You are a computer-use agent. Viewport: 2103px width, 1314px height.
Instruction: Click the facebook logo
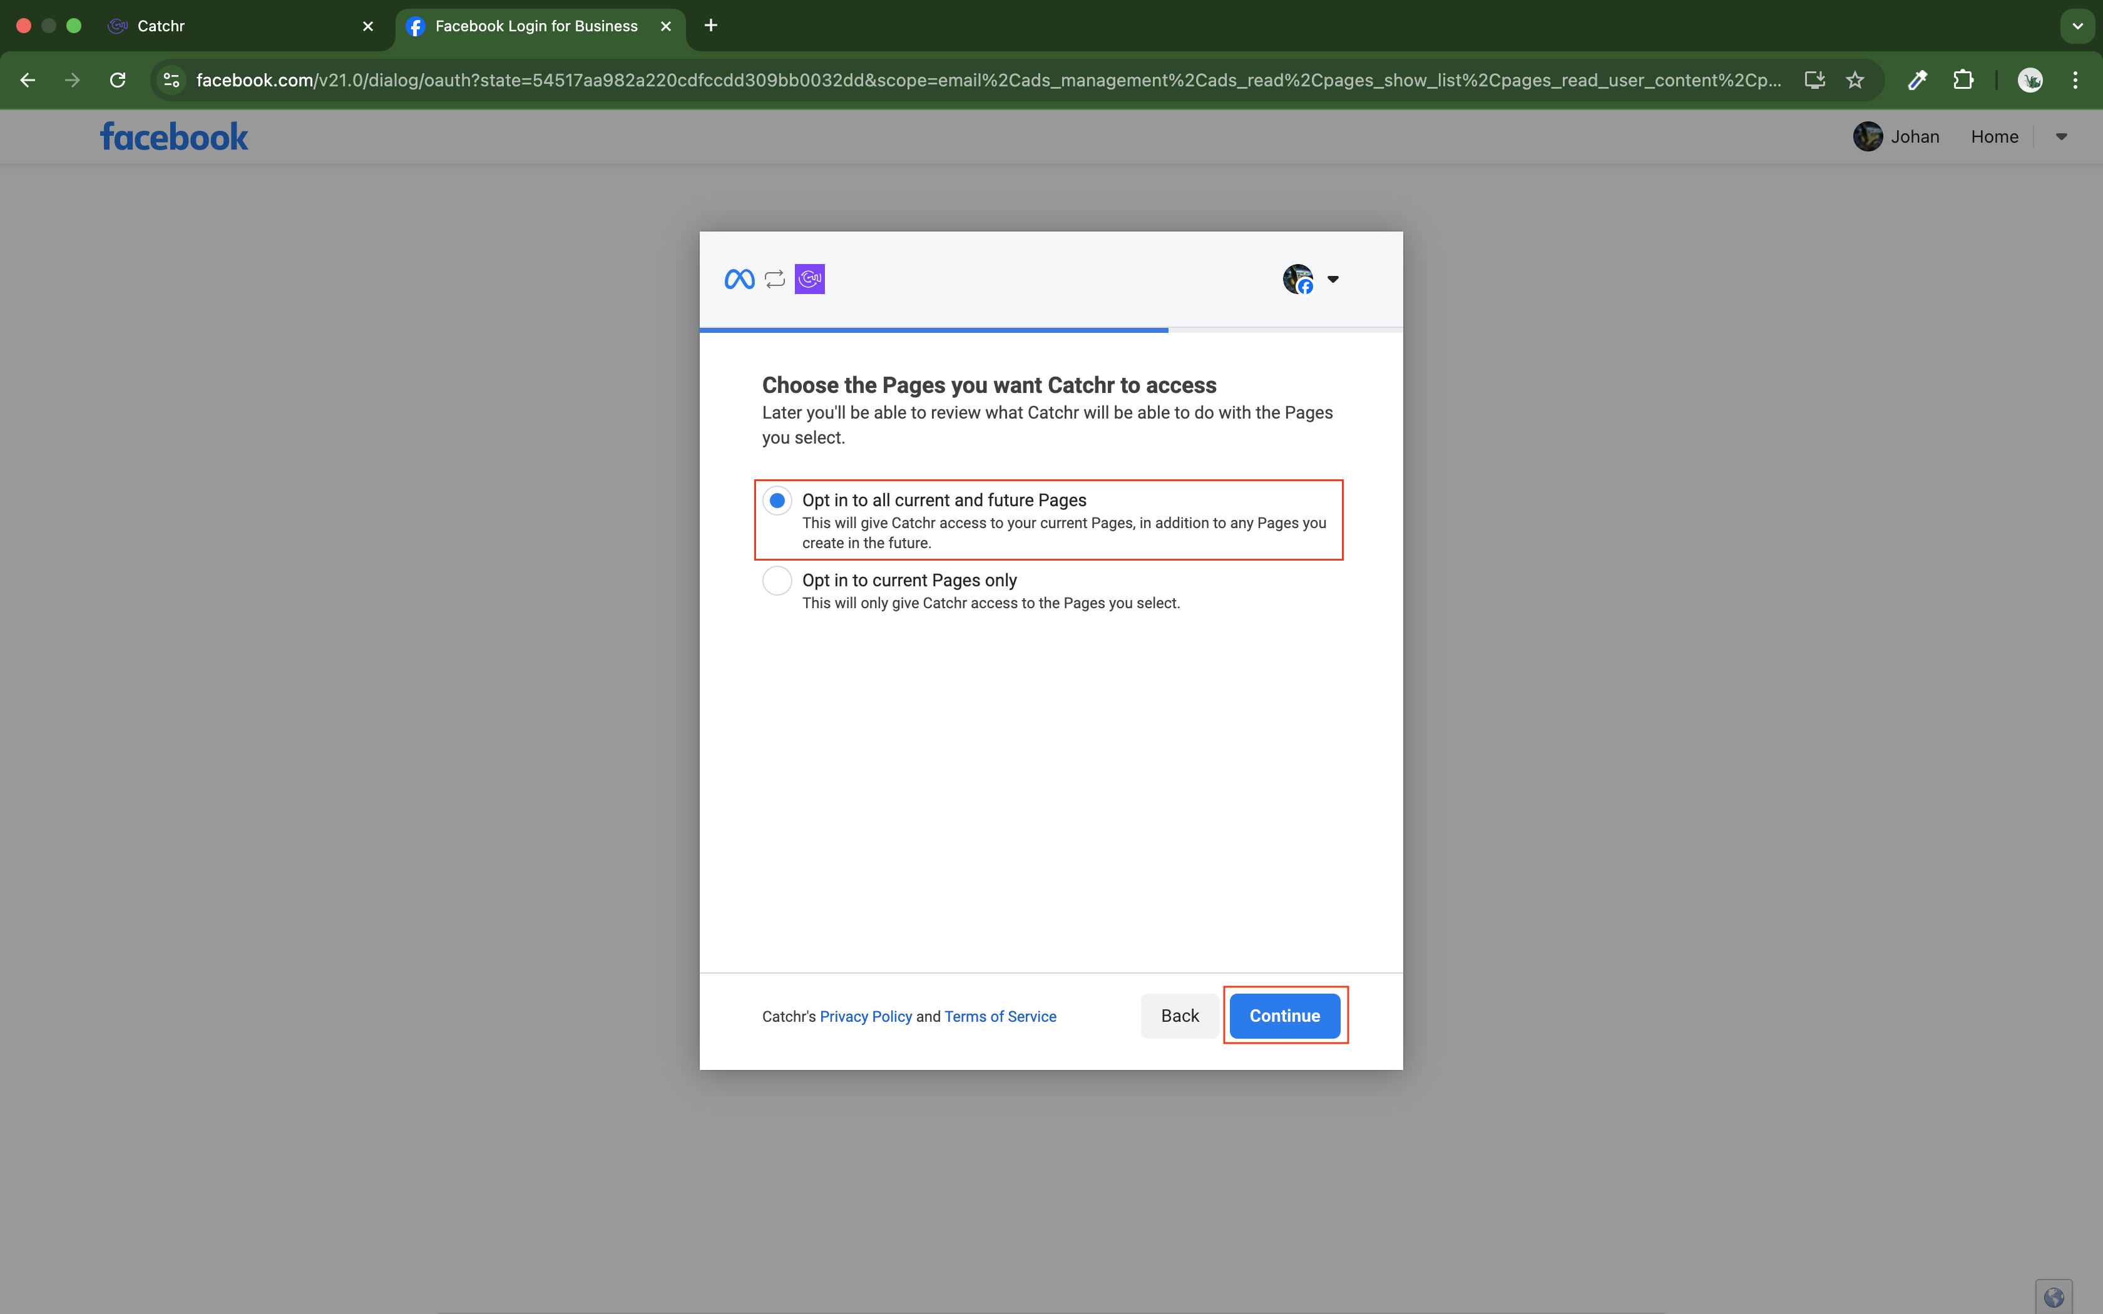[x=174, y=136]
